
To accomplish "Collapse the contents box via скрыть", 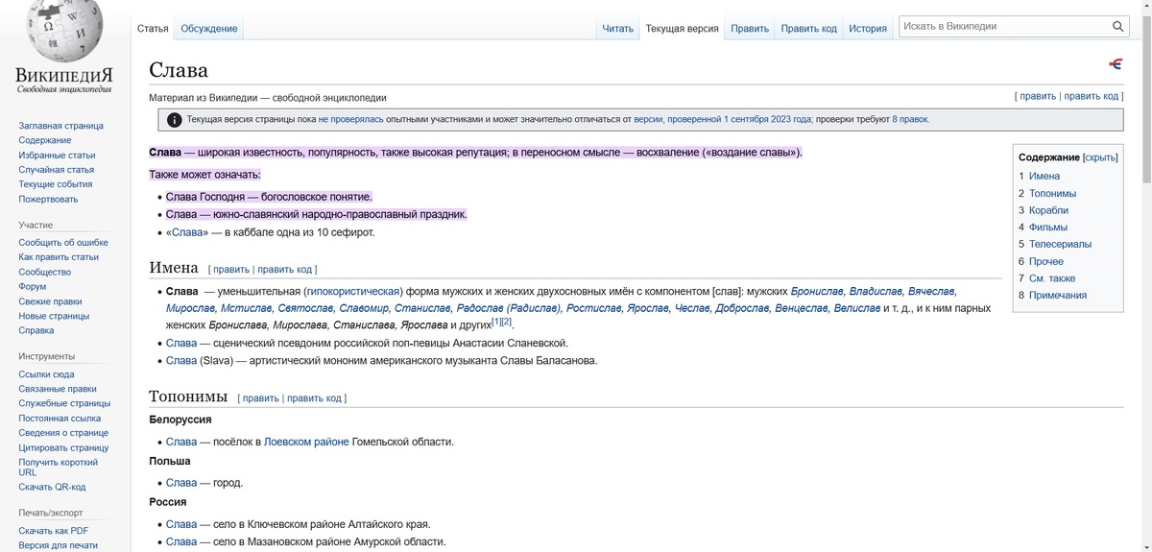I will click(1100, 157).
